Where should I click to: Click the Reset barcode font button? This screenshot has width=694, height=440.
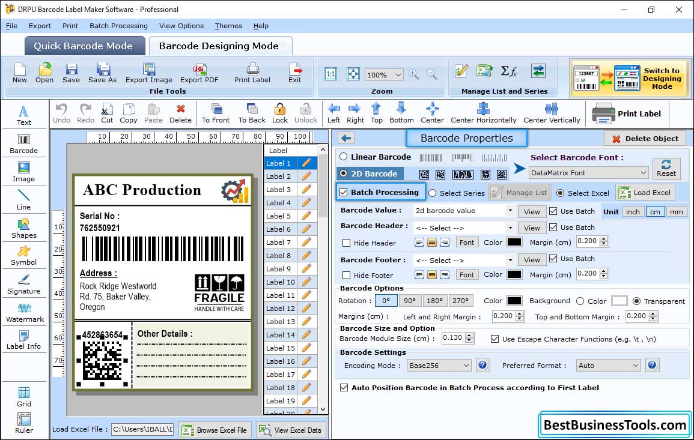click(x=666, y=169)
